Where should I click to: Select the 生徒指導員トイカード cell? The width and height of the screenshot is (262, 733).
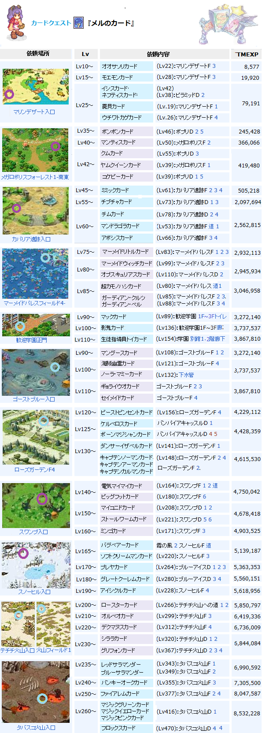(126, 339)
